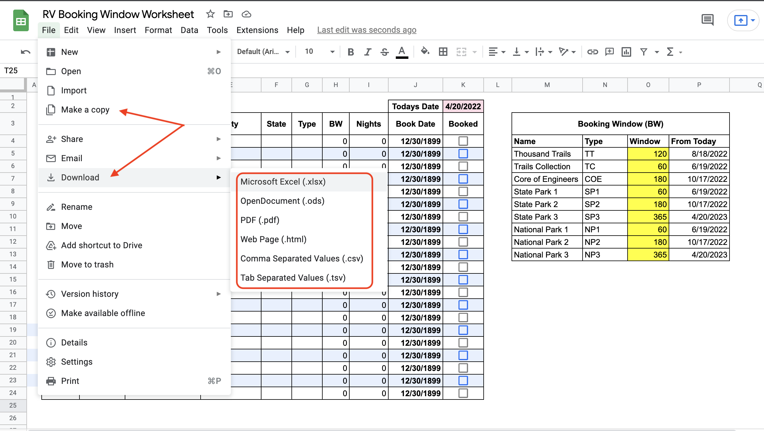This screenshot has height=431, width=764.
Task: Toggle the Booked checkbox in row 20
Action: (x=463, y=342)
